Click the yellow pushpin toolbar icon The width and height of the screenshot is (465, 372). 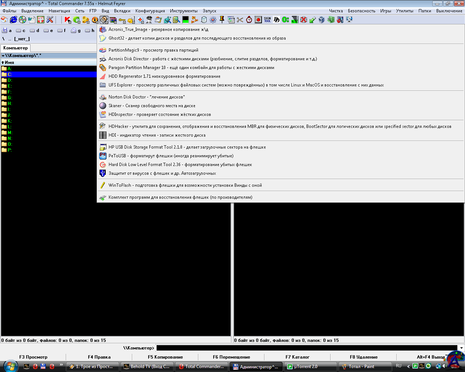point(222,20)
